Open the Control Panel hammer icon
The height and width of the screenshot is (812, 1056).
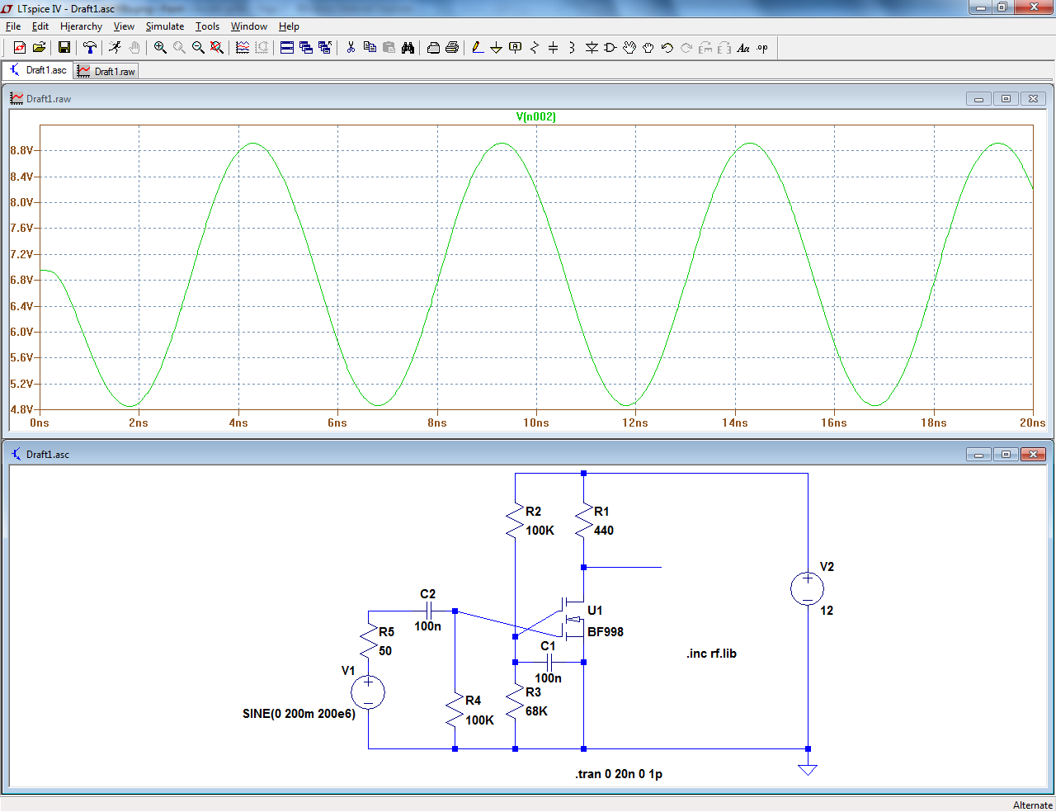tap(90, 48)
